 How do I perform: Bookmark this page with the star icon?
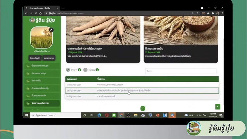point(197,13)
